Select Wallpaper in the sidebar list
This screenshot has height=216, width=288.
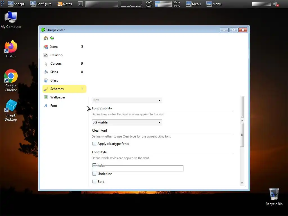coord(64,97)
